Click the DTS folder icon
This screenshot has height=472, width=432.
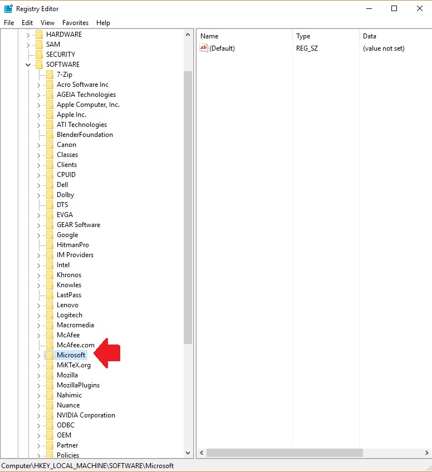click(x=50, y=205)
